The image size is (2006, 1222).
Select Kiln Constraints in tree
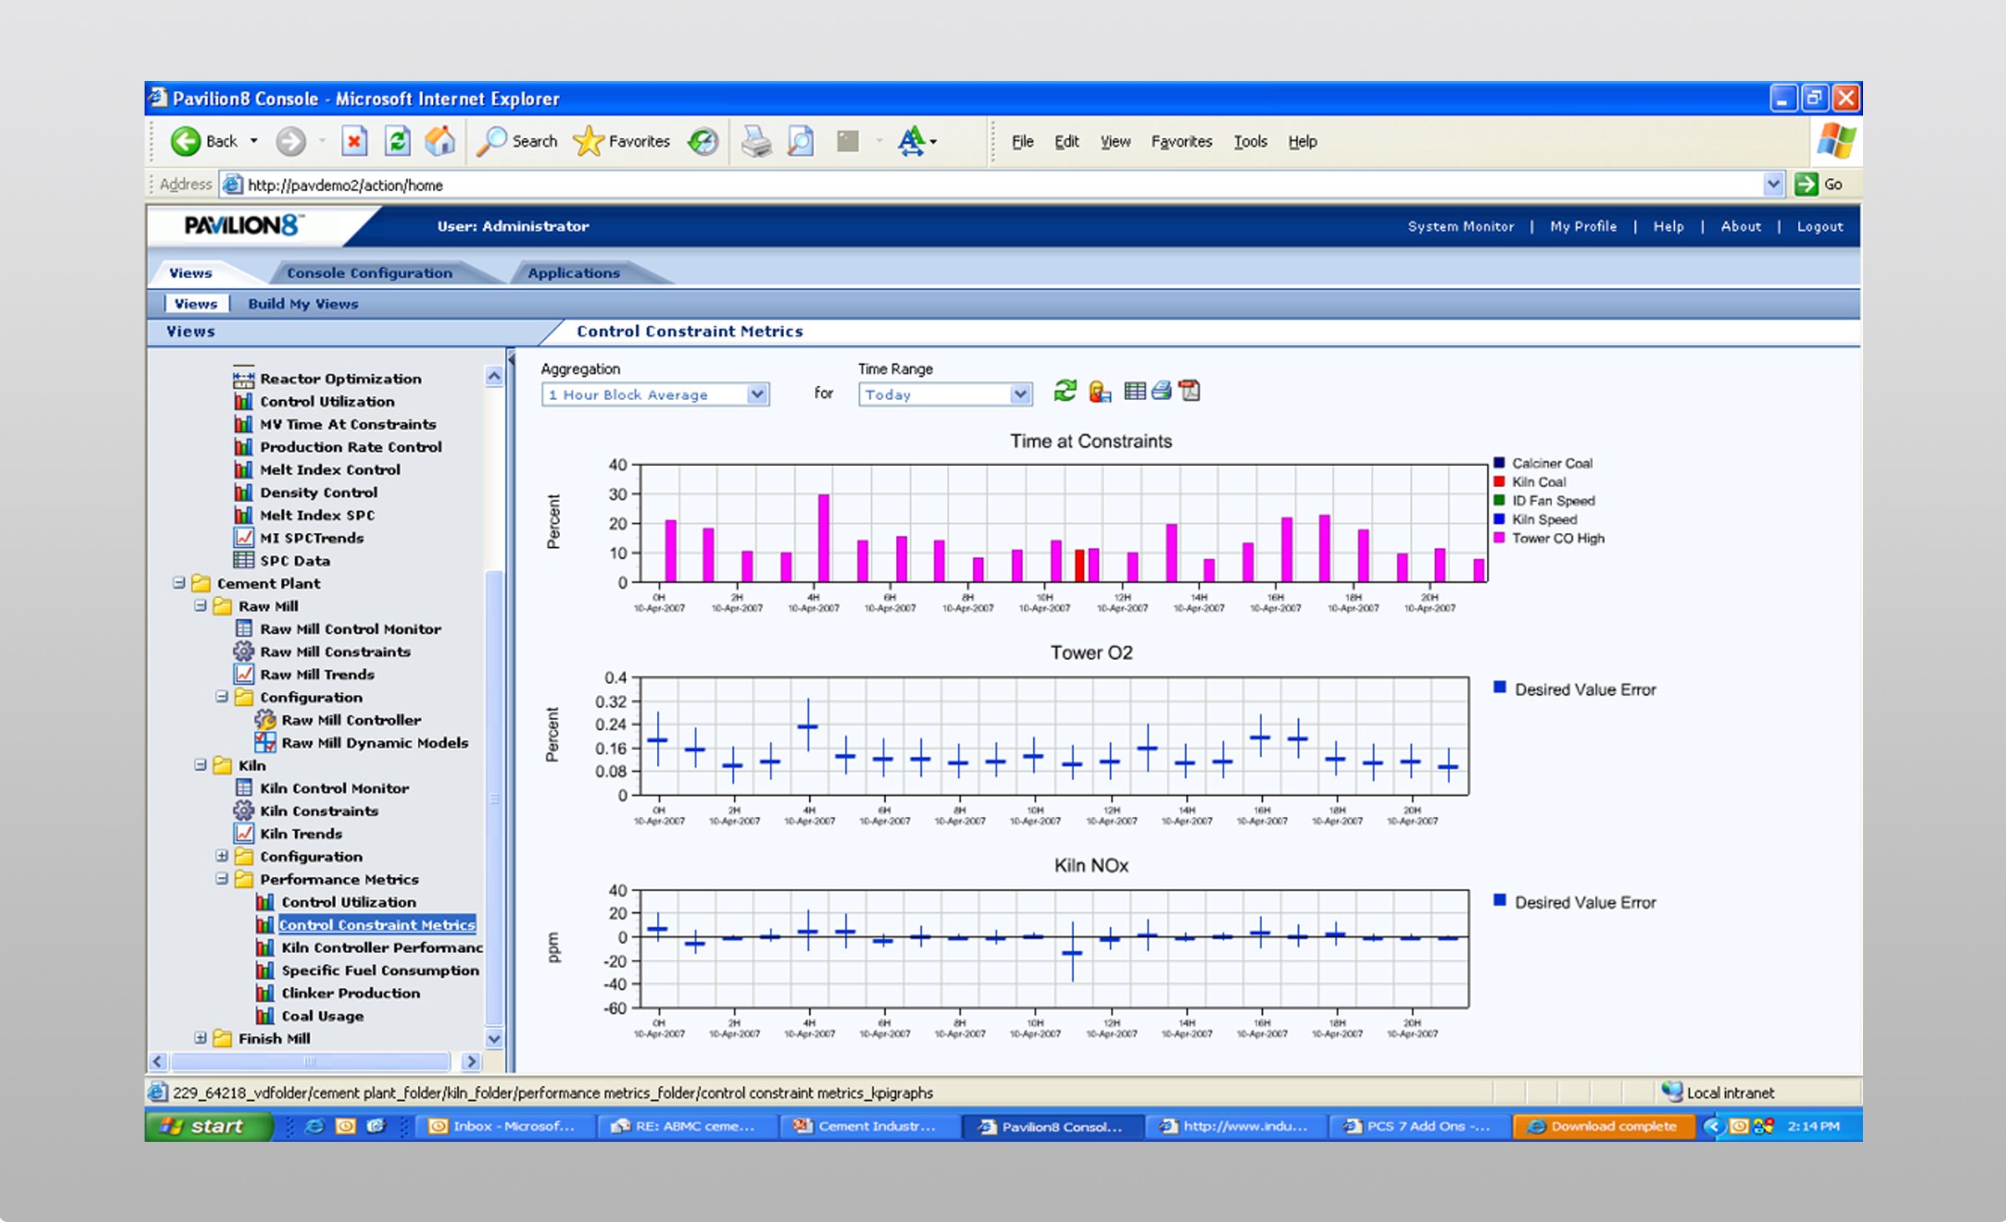click(318, 811)
